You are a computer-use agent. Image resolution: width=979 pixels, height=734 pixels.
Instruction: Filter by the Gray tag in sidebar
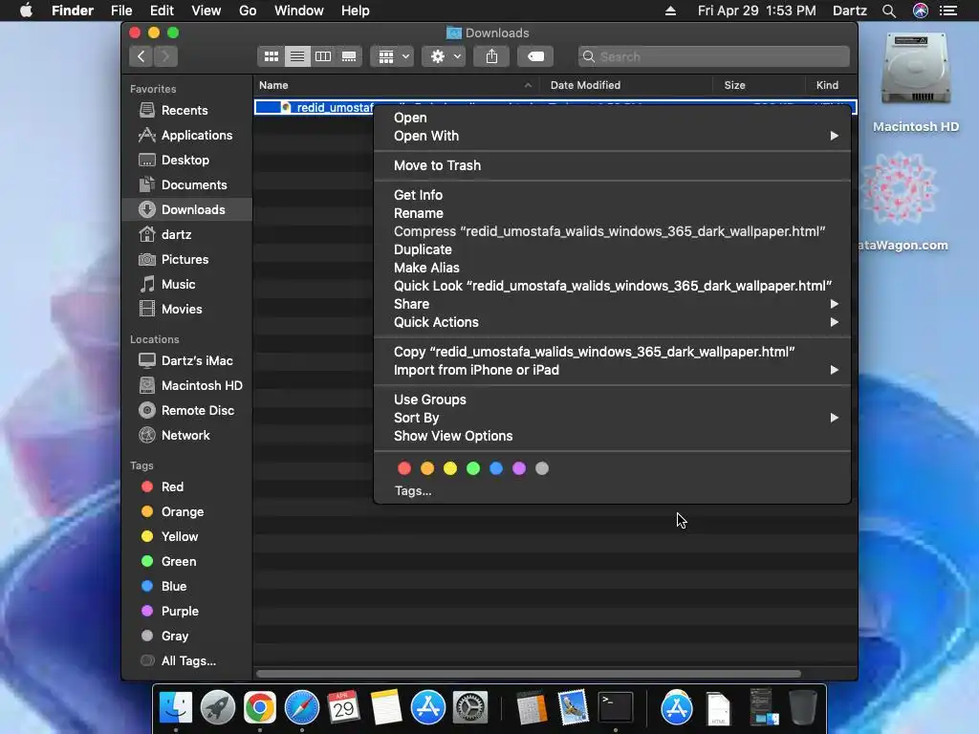tap(187, 637)
